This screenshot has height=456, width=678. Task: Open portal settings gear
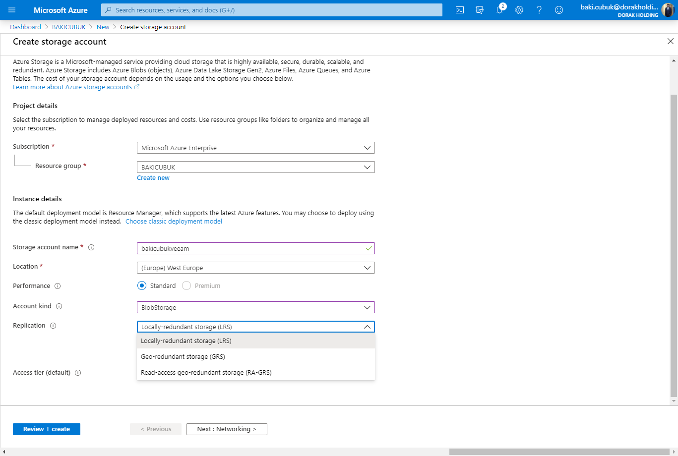(519, 10)
